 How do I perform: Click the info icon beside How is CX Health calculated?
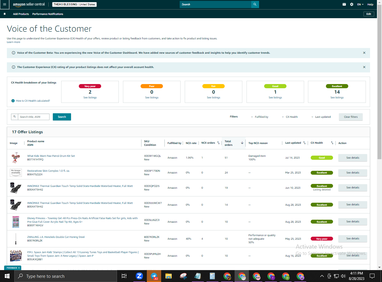13,101
